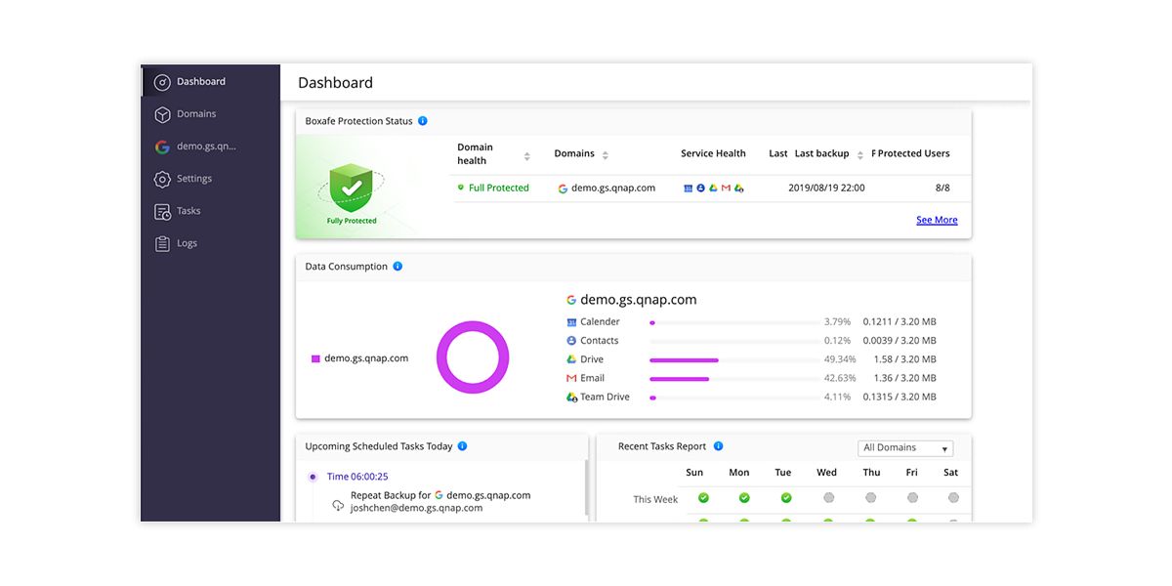
Task: Click the Time 06:00:25 scheduled task
Action: coord(356,477)
